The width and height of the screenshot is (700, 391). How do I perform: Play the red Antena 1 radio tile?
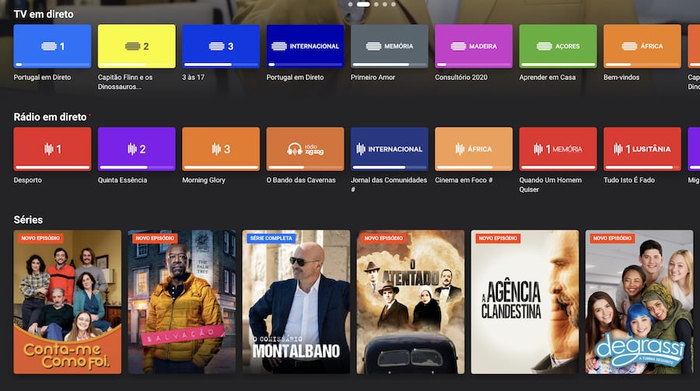(52, 149)
